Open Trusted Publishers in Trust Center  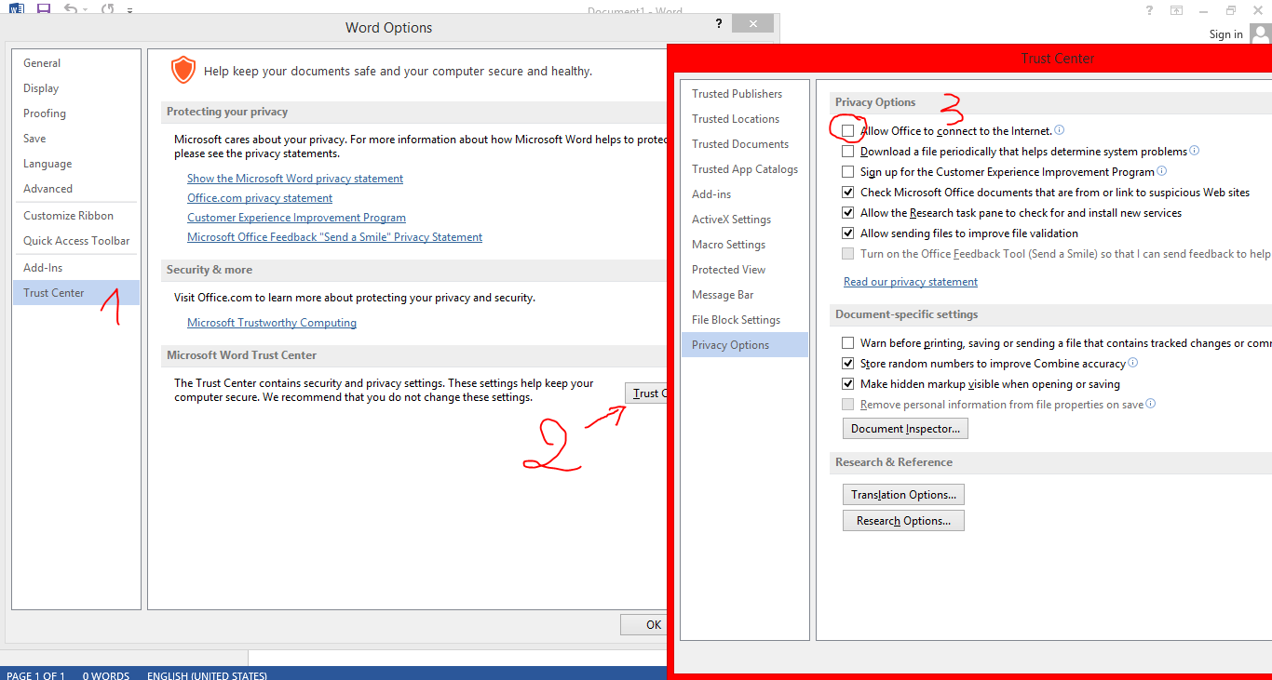(x=745, y=94)
